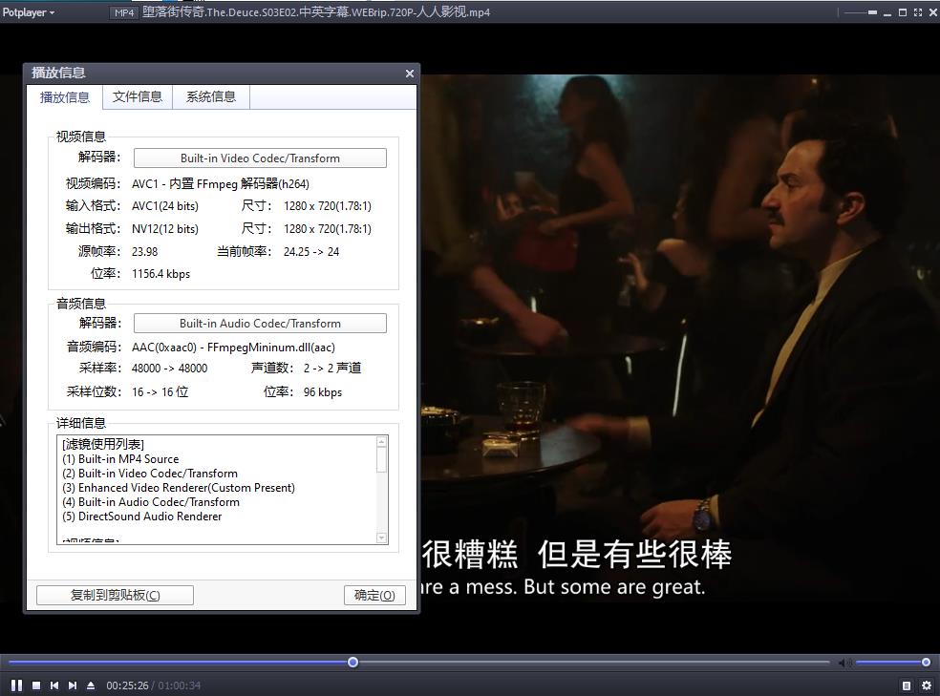Click the video bitrate value 1156.4 kbps
Viewport: 940px width, 696px height.
point(160,274)
